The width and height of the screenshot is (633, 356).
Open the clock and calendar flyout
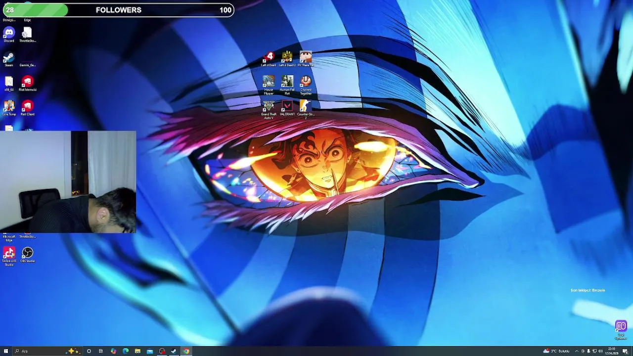[x=612, y=351]
